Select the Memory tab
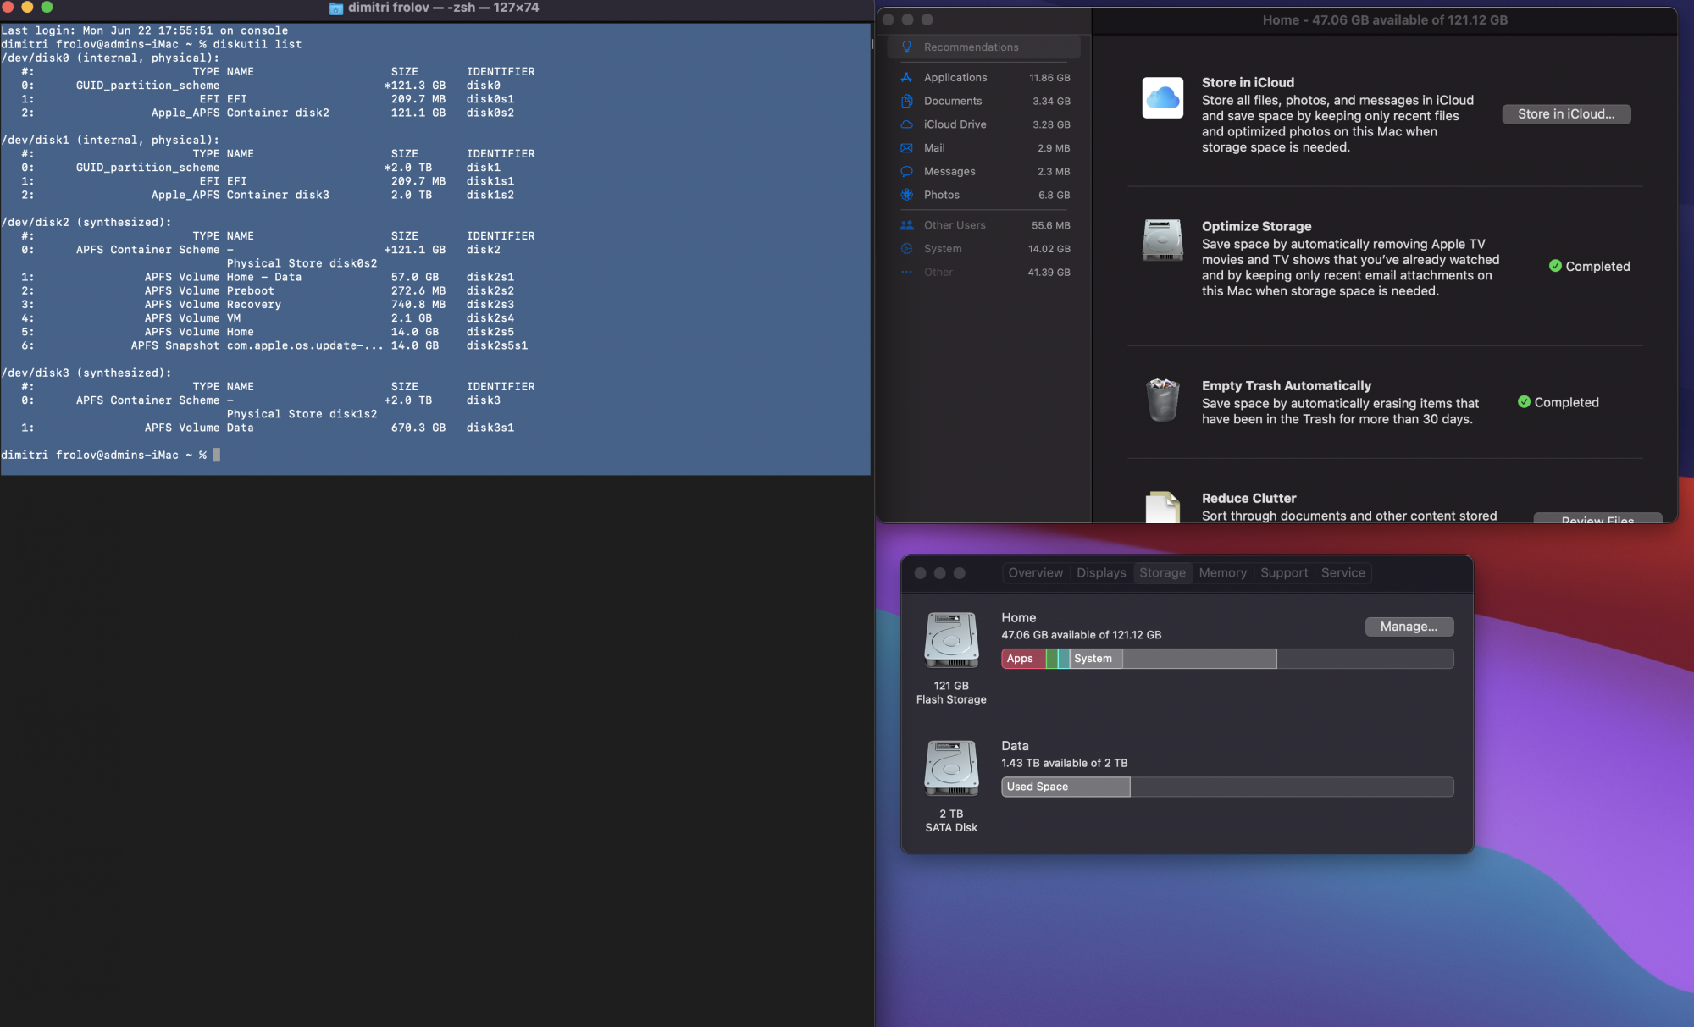Screen dimensions: 1694x1027 (1222, 573)
